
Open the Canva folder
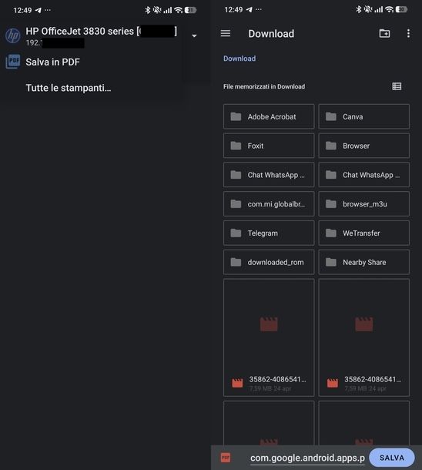coord(364,116)
